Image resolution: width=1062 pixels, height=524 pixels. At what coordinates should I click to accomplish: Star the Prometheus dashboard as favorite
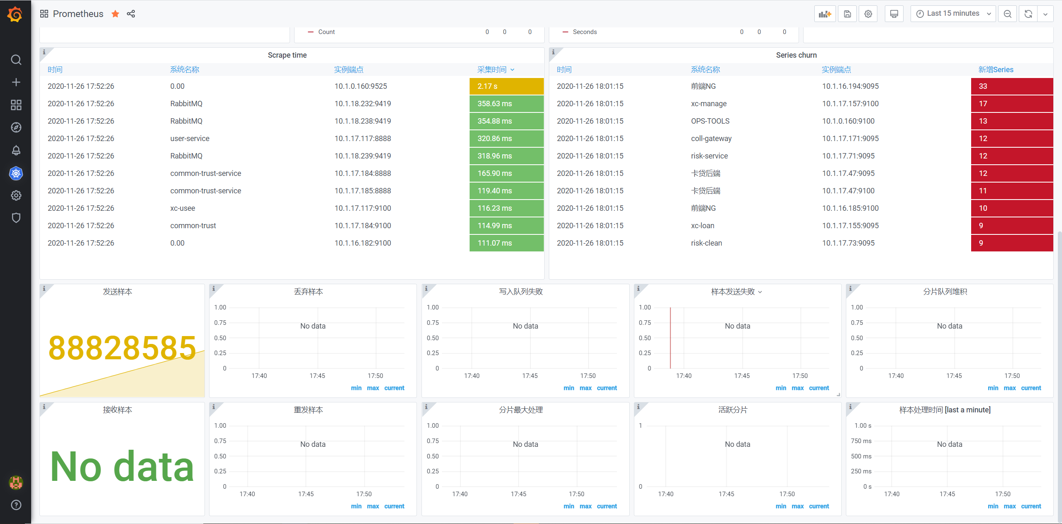pos(115,14)
